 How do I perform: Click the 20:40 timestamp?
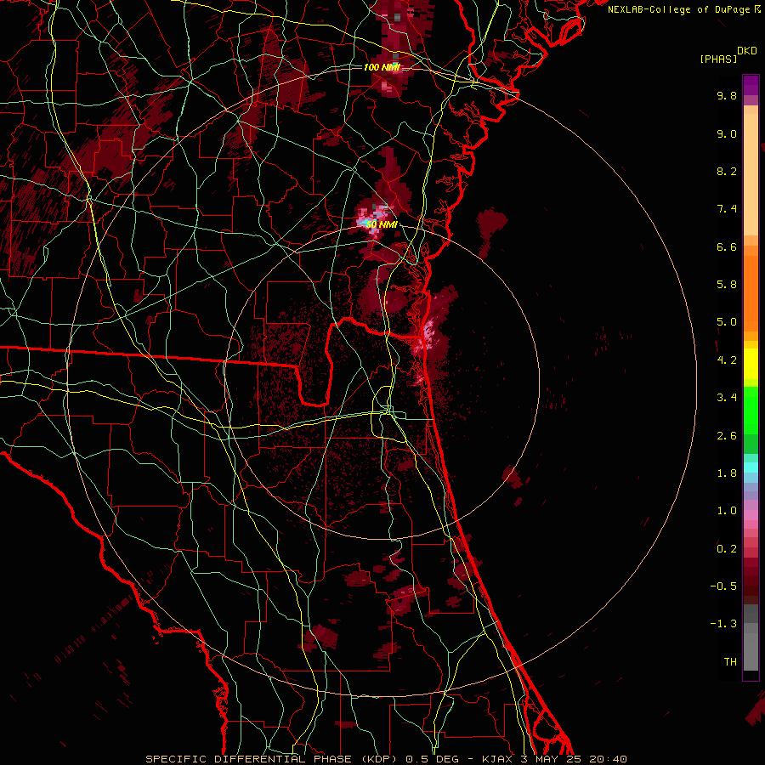pos(608,759)
